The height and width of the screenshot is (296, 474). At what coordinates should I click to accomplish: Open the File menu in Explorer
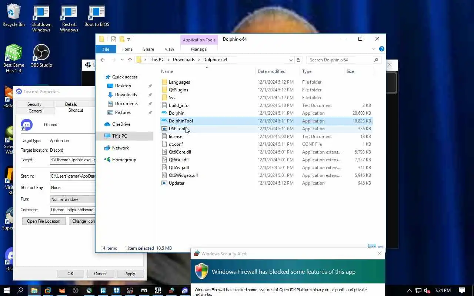tap(106, 49)
